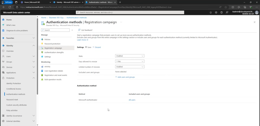Select Conditional Access in sidebar
This screenshot has height=126, width=260.
(14, 89)
